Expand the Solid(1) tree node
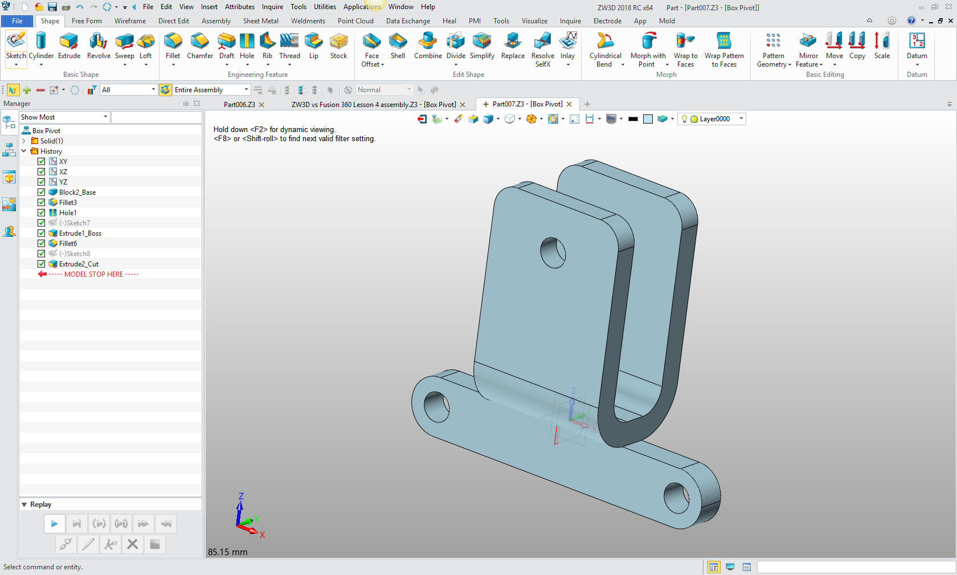The height and width of the screenshot is (575, 957). (x=24, y=141)
